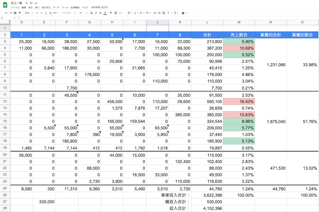Open the 123 number format dropdown
Viewport: 319px width, 212px height.
coord(55,13)
